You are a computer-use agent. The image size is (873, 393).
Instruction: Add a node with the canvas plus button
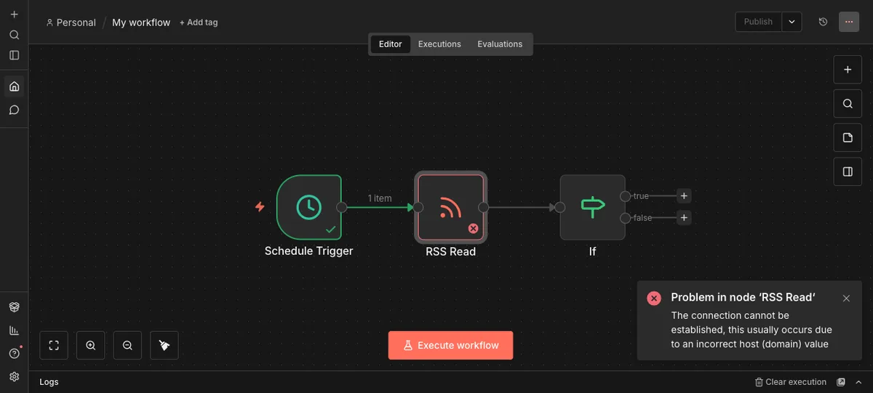click(x=848, y=70)
